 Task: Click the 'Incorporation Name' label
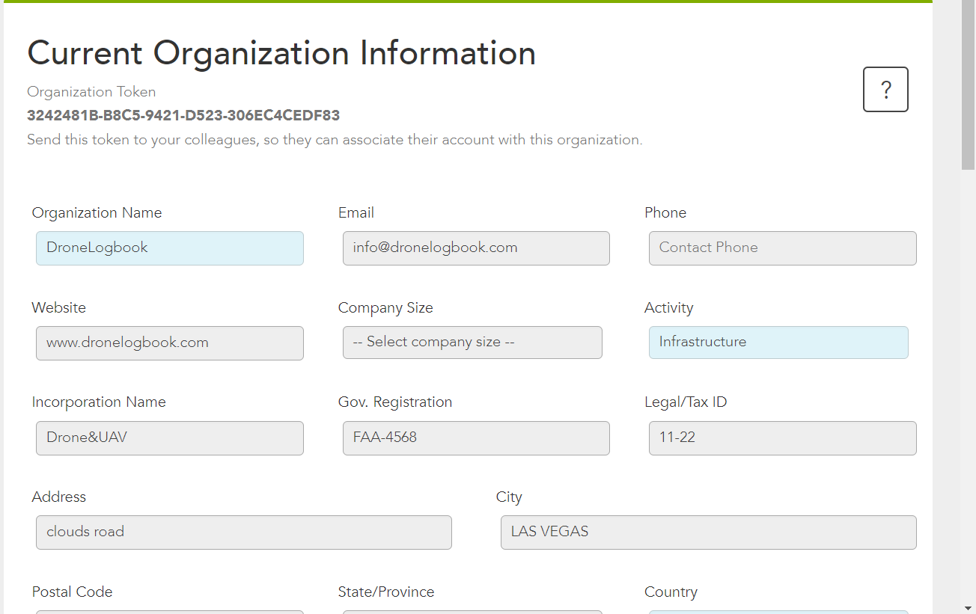[x=99, y=402]
